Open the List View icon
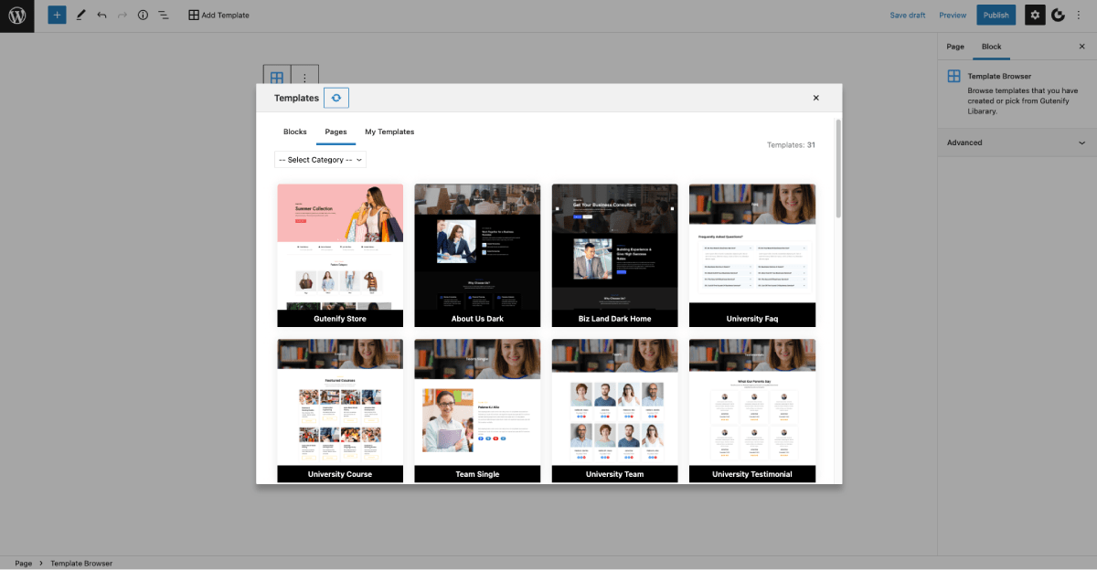This screenshot has width=1097, height=570. click(163, 16)
